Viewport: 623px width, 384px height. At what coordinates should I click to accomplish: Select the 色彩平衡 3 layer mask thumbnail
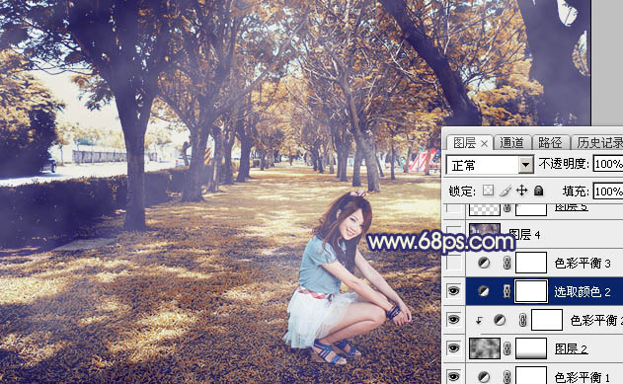531,263
